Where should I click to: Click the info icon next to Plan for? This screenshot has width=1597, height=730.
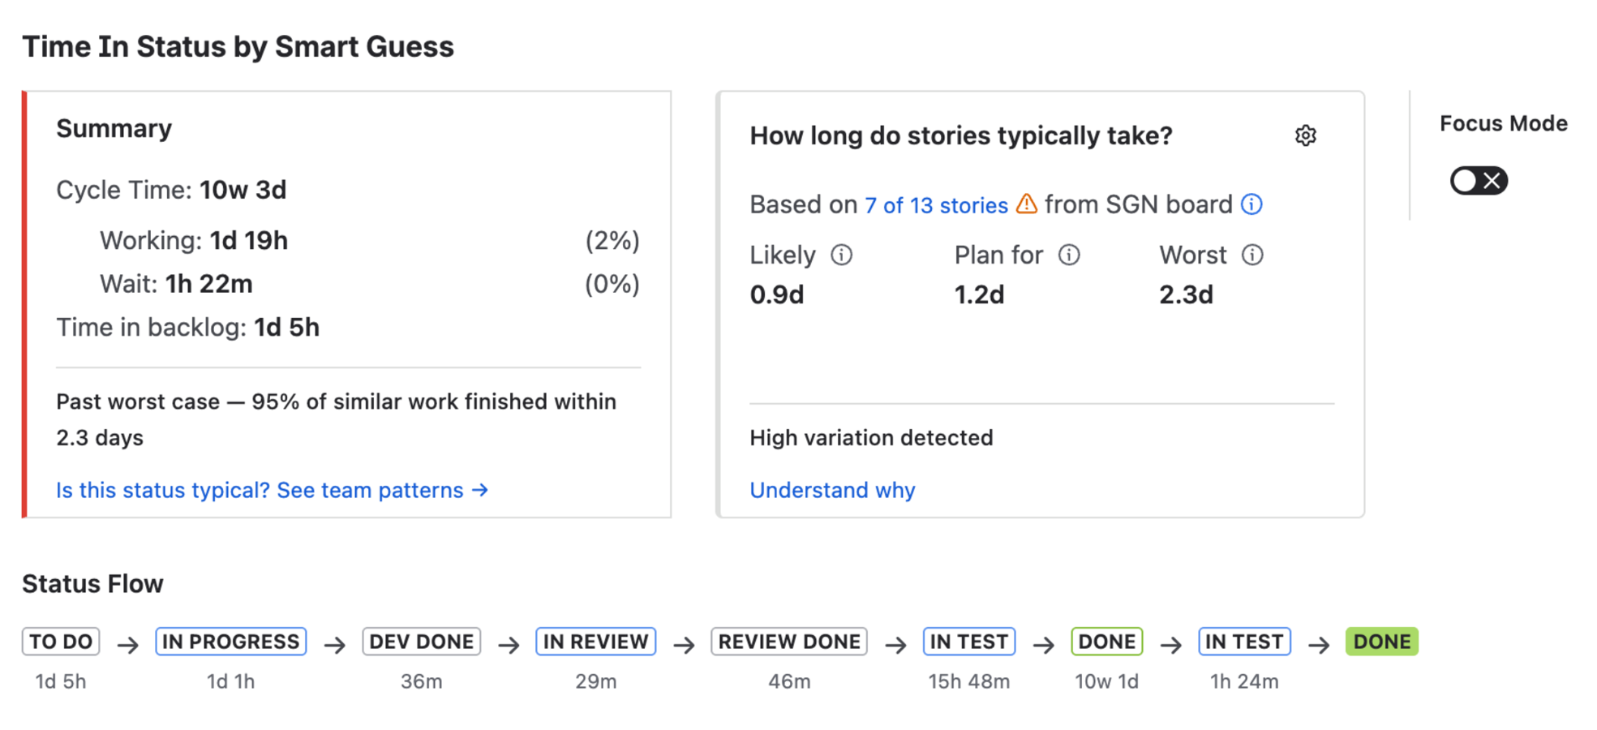pos(1069,255)
